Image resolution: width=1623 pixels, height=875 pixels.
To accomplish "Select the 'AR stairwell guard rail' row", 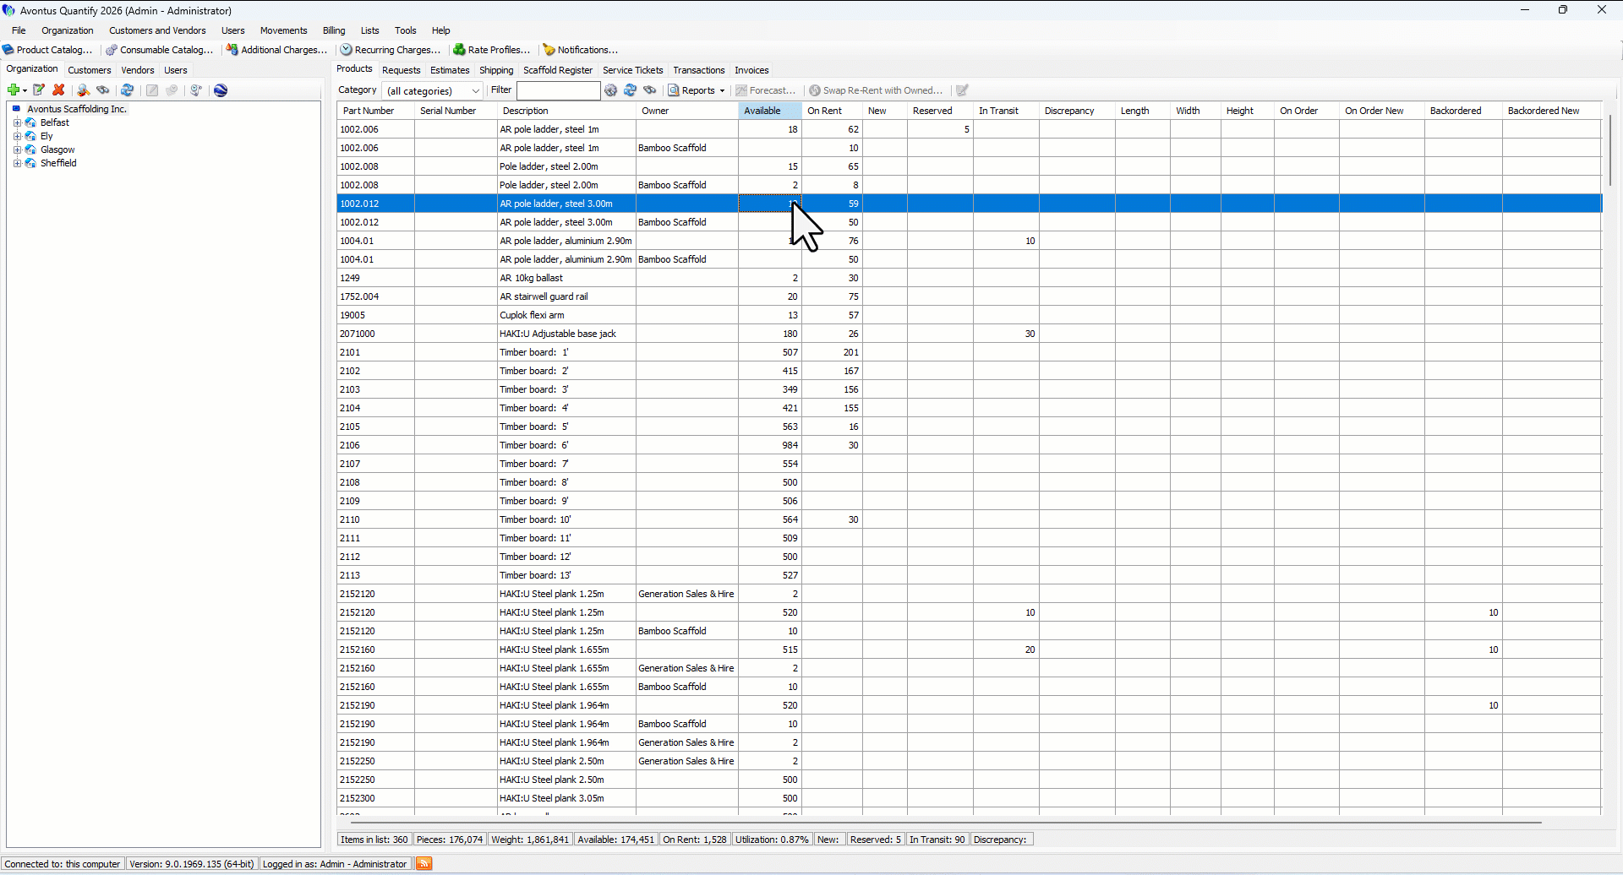I will (969, 296).
